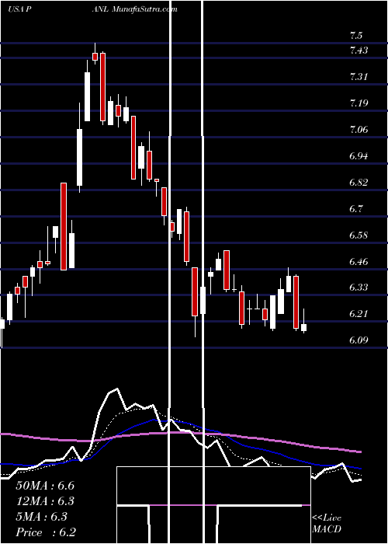Image resolution: width=388 pixels, height=544 pixels.
Task: Click the 12MA : 6.3 readout
Action: click(x=45, y=501)
